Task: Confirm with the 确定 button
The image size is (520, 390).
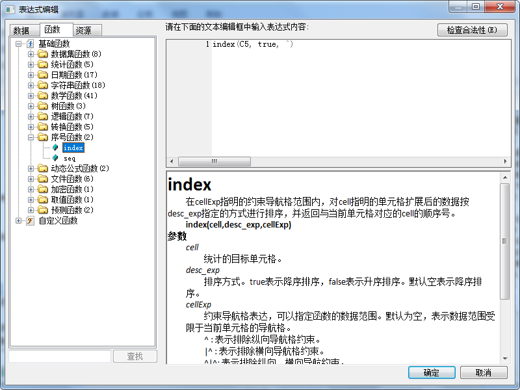Action: pyautogui.click(x=431, y=372)
